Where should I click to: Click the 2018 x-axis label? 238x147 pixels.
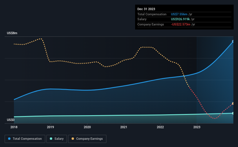click(x=14, y=127)
